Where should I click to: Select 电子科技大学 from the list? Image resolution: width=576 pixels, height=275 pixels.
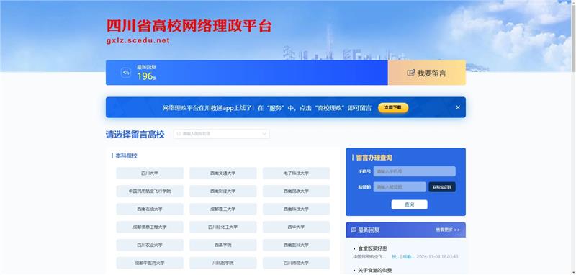(x=296, y=173)
